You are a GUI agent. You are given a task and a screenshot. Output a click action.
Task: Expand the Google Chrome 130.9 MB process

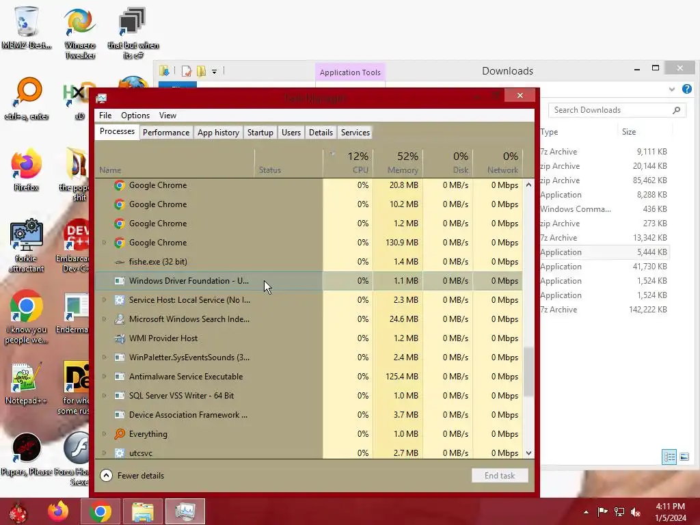point(104,243)
